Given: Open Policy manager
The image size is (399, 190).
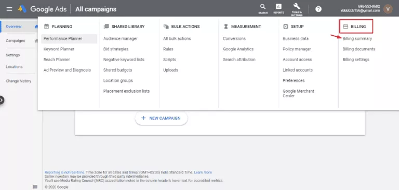Looking at the screenshot, I should [x=297, y=49].
